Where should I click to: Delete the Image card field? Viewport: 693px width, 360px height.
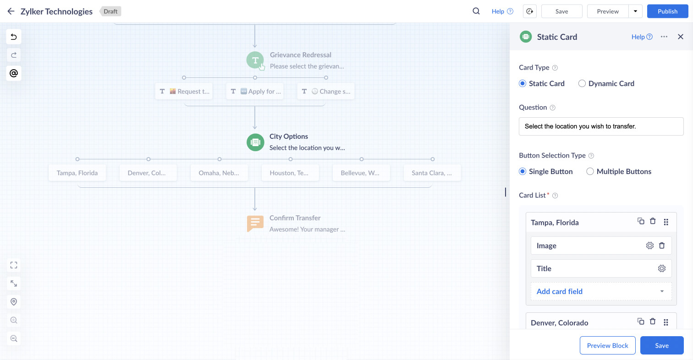(x=662, y=245)
